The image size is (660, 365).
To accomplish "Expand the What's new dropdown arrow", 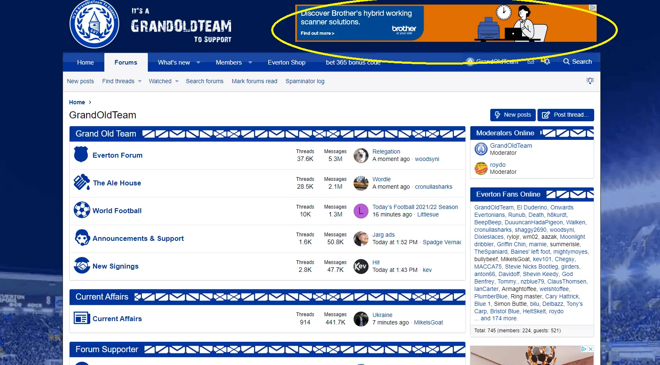I will [x=198, y=62].
